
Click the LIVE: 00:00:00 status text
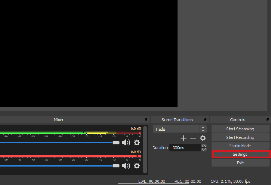click(x=152, y=181)
